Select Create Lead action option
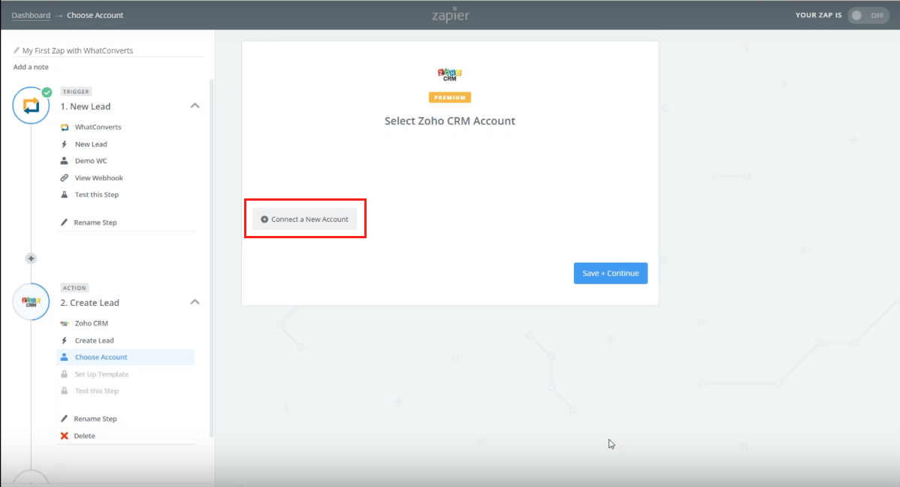This screenshot has height=487, width=900. (94, 340)
